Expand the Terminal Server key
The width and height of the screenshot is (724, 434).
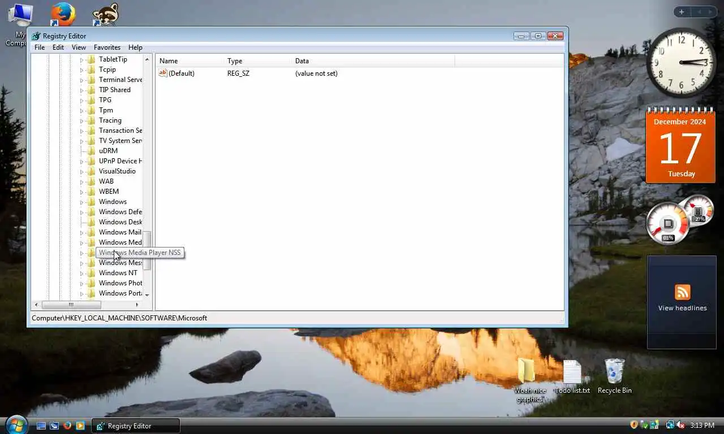(x=81, y=80)
